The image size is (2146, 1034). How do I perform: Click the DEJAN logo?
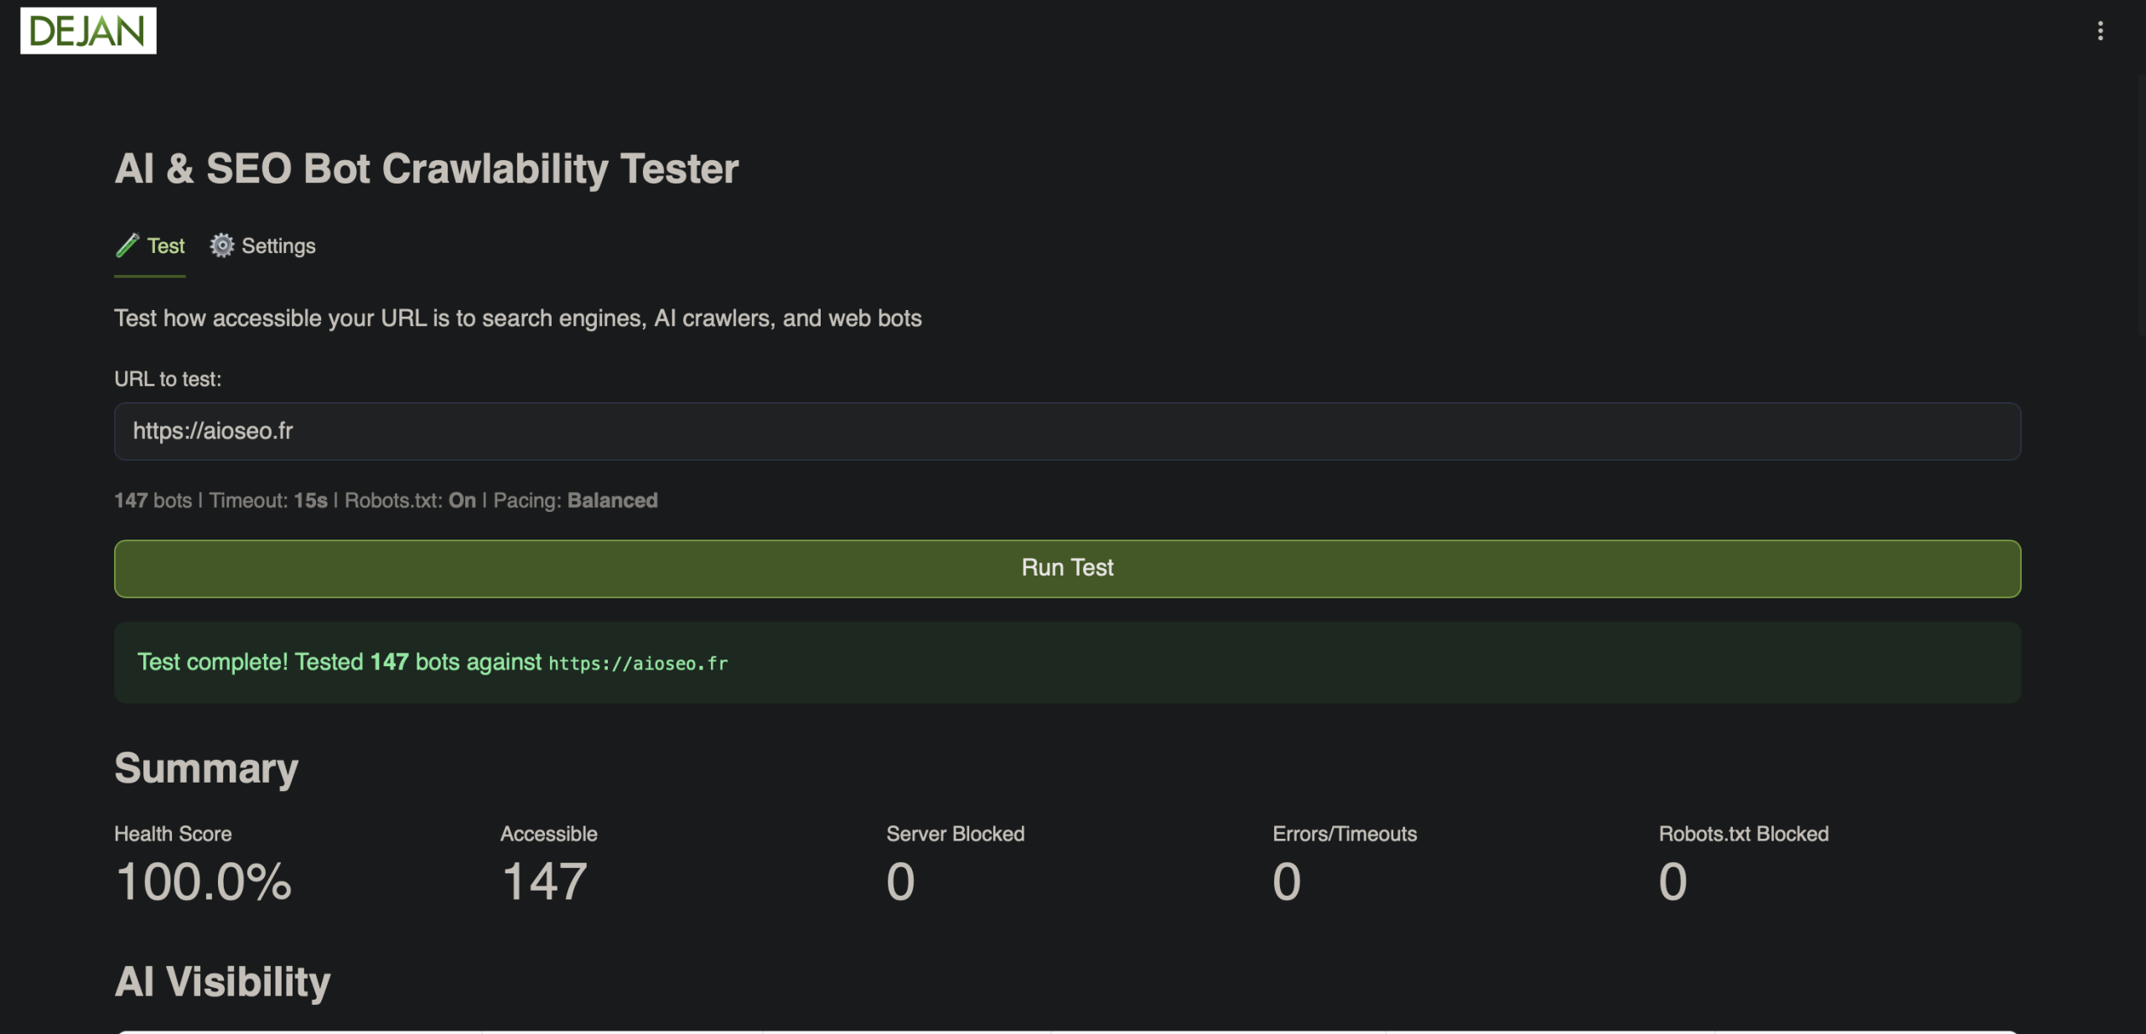pos(88,31)
